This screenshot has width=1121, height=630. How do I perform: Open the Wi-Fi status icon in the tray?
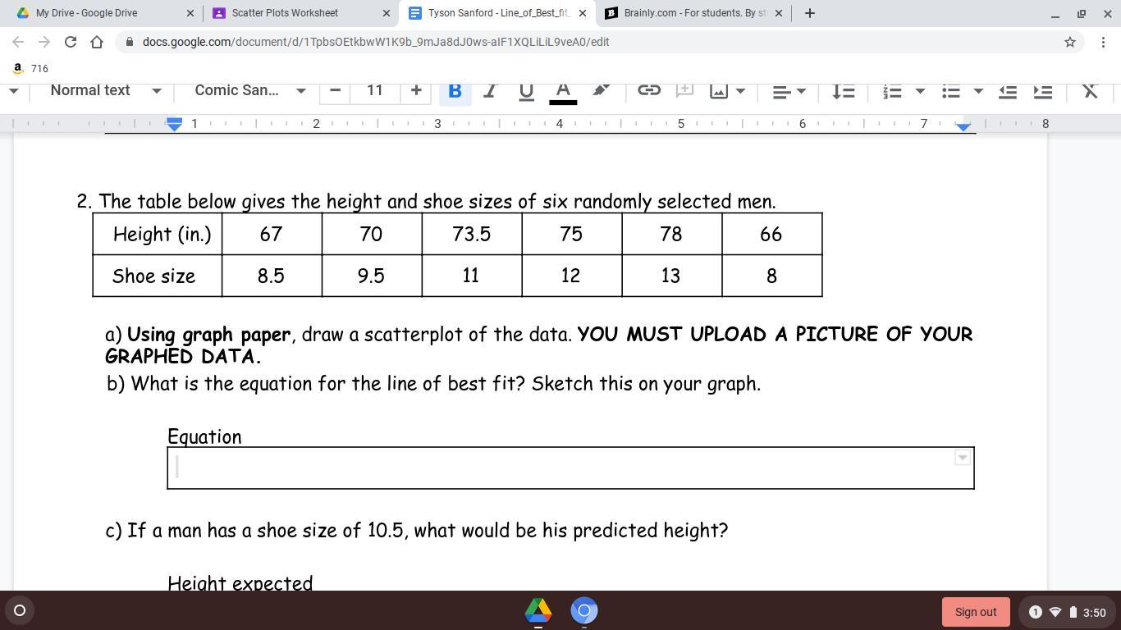pos(1055,612)
